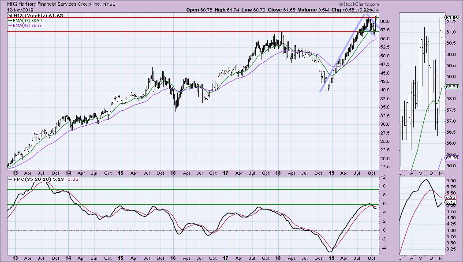
Task: Click the HIG candlestick legend marker
Action: point(10,15)
